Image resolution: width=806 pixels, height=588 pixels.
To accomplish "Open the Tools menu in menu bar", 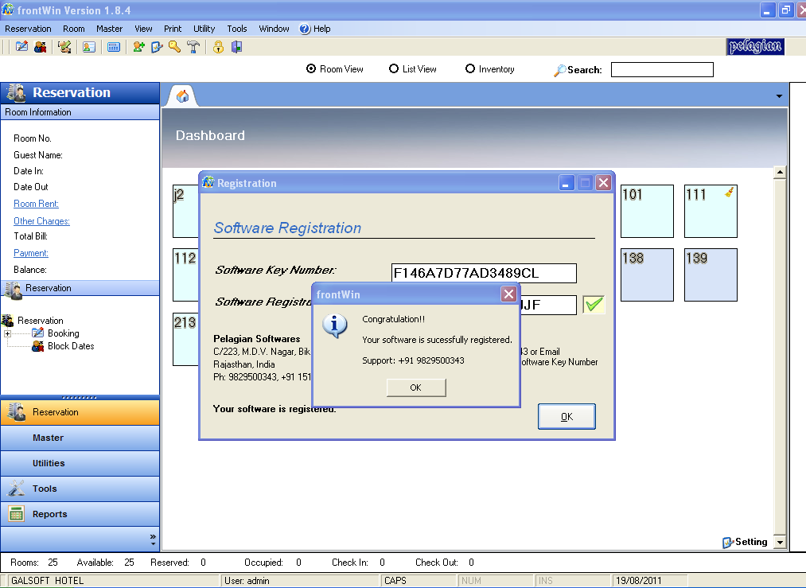I will (x=237, y=29).
